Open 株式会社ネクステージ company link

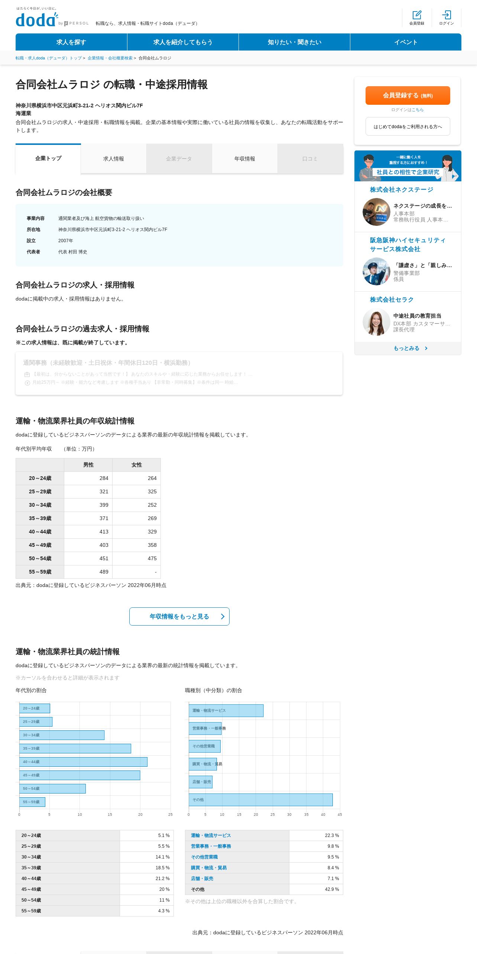pos(402,190)
